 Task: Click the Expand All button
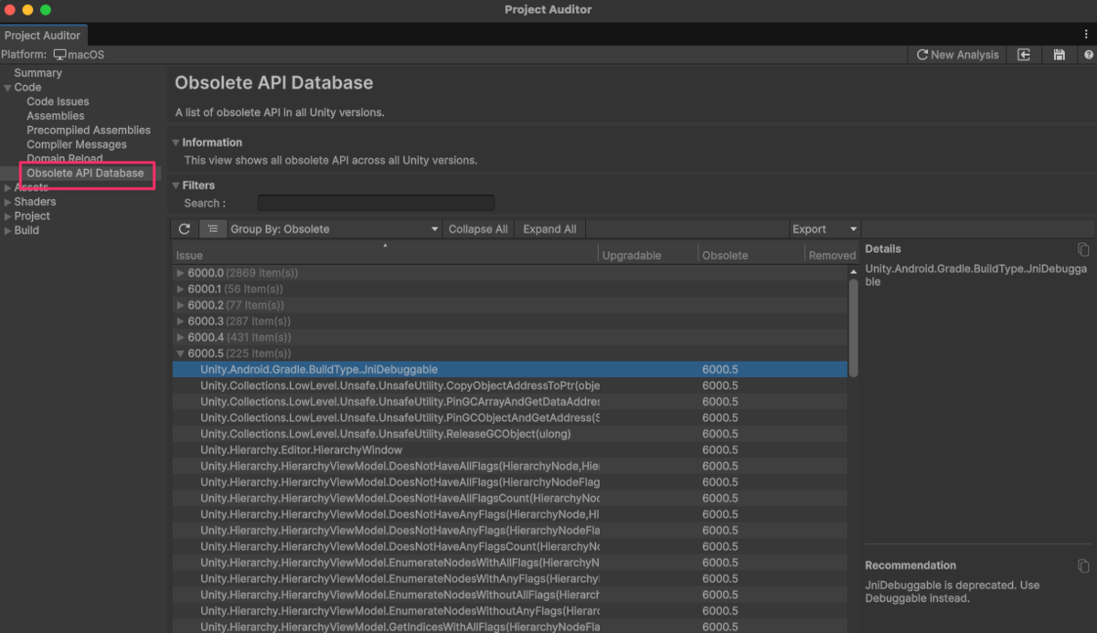click(x=549, y=229)
